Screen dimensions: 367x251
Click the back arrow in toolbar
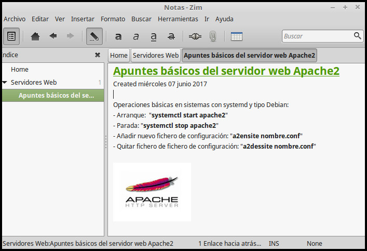tap(53, 36)
